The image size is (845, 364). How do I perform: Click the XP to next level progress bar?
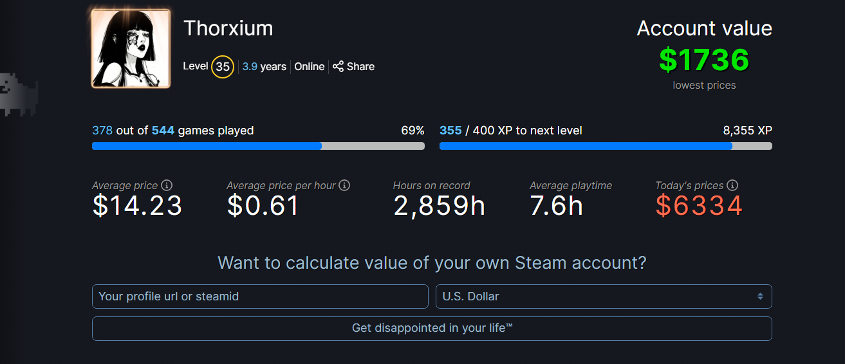tap(605, 146)
